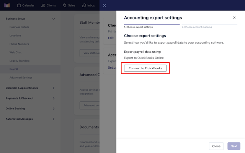Click 'Accounting export settings' dialog title
Screen dimensions: 245x153
[x=153, y=18]
